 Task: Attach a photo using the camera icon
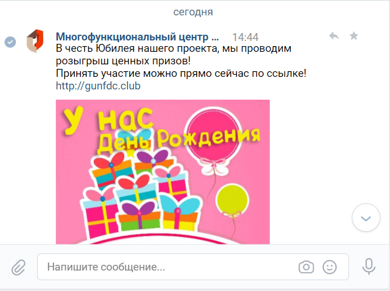(x=306, y=267)
